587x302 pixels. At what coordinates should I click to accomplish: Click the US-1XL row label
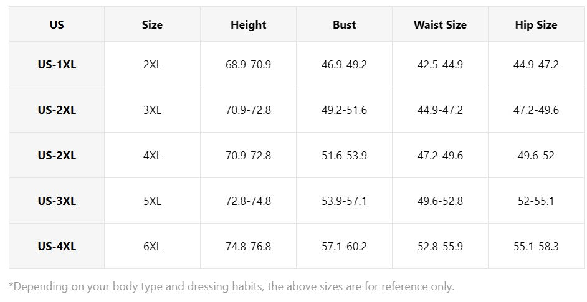point(57,65)
